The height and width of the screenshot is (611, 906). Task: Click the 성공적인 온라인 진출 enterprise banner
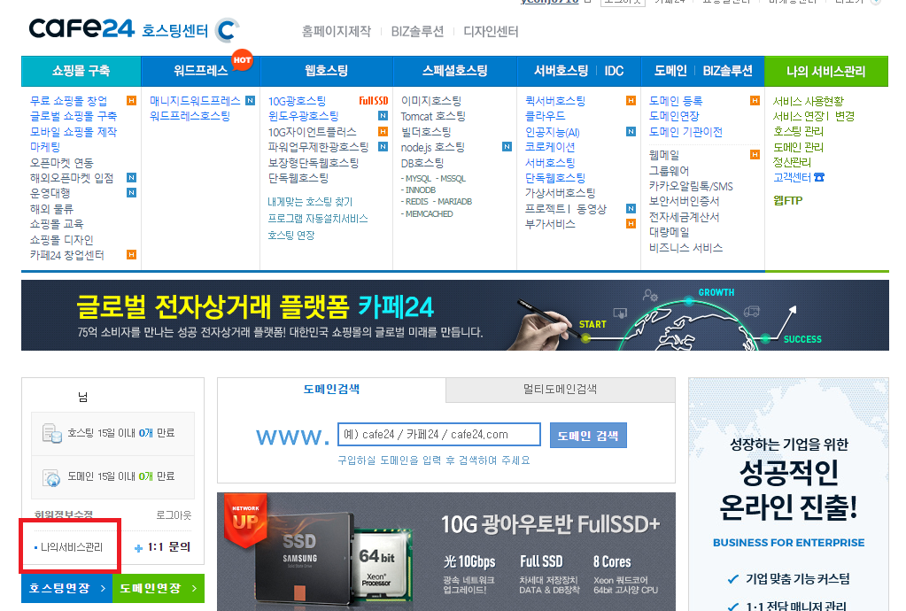click(789, 494)
